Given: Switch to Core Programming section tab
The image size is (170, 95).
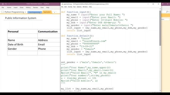Looking at the screenshot, I should coord(35,12).
